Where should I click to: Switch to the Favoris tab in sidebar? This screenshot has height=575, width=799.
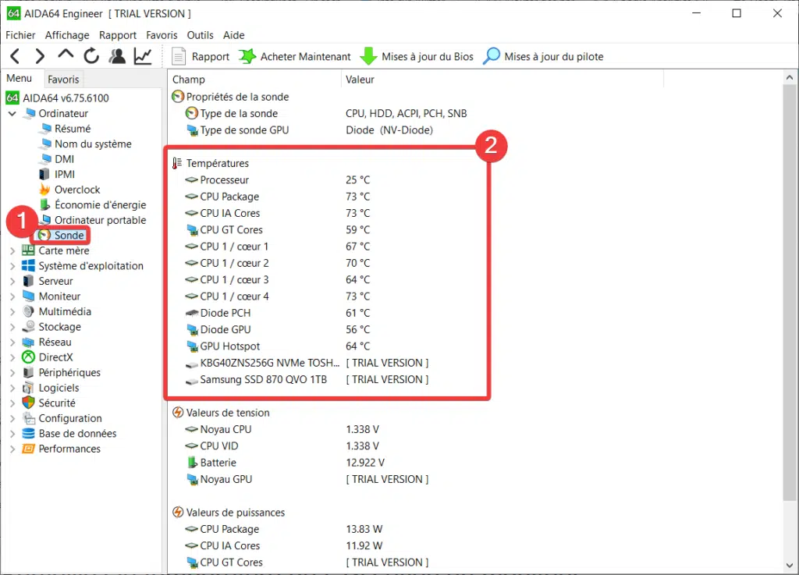point(63,80)
